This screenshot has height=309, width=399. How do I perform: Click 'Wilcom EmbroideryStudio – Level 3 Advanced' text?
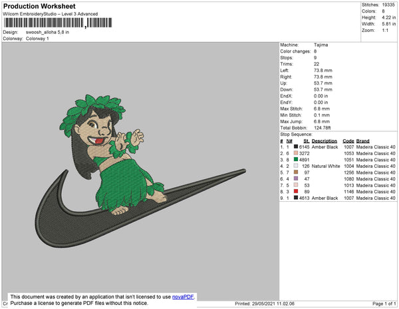coord(51,14)
